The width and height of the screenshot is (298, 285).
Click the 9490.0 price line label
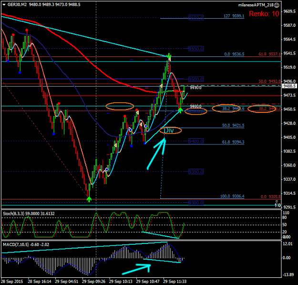(x=195, y=88)
